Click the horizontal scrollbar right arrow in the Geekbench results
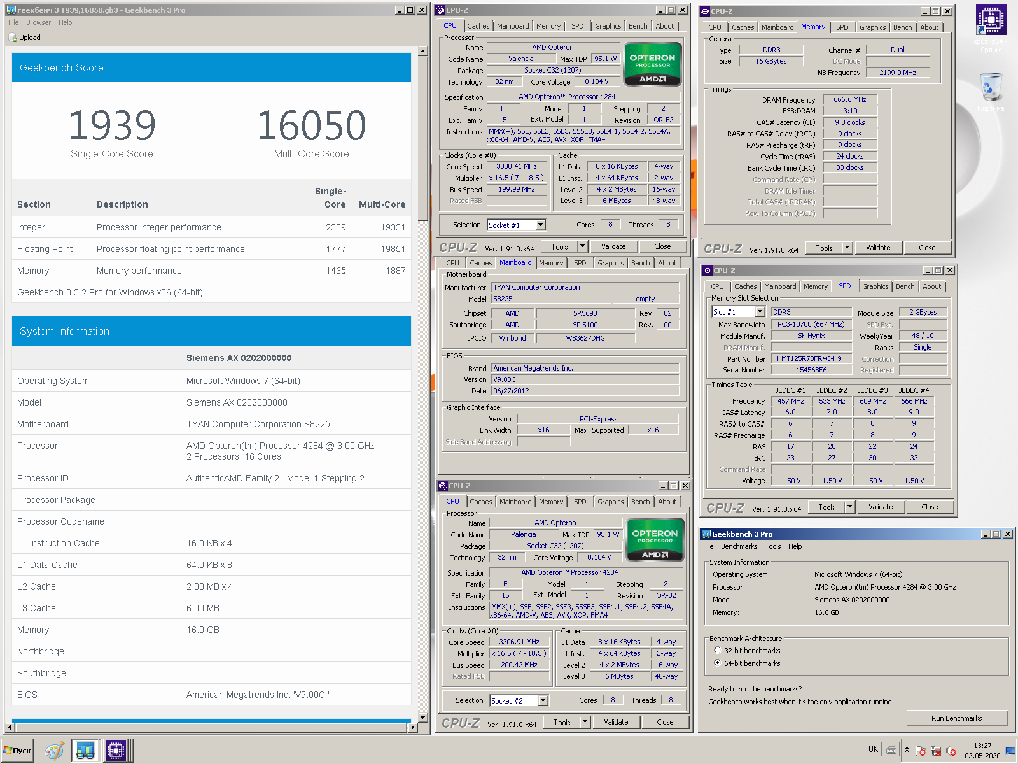The image size is (1018, 764). [x=412, y=726]
